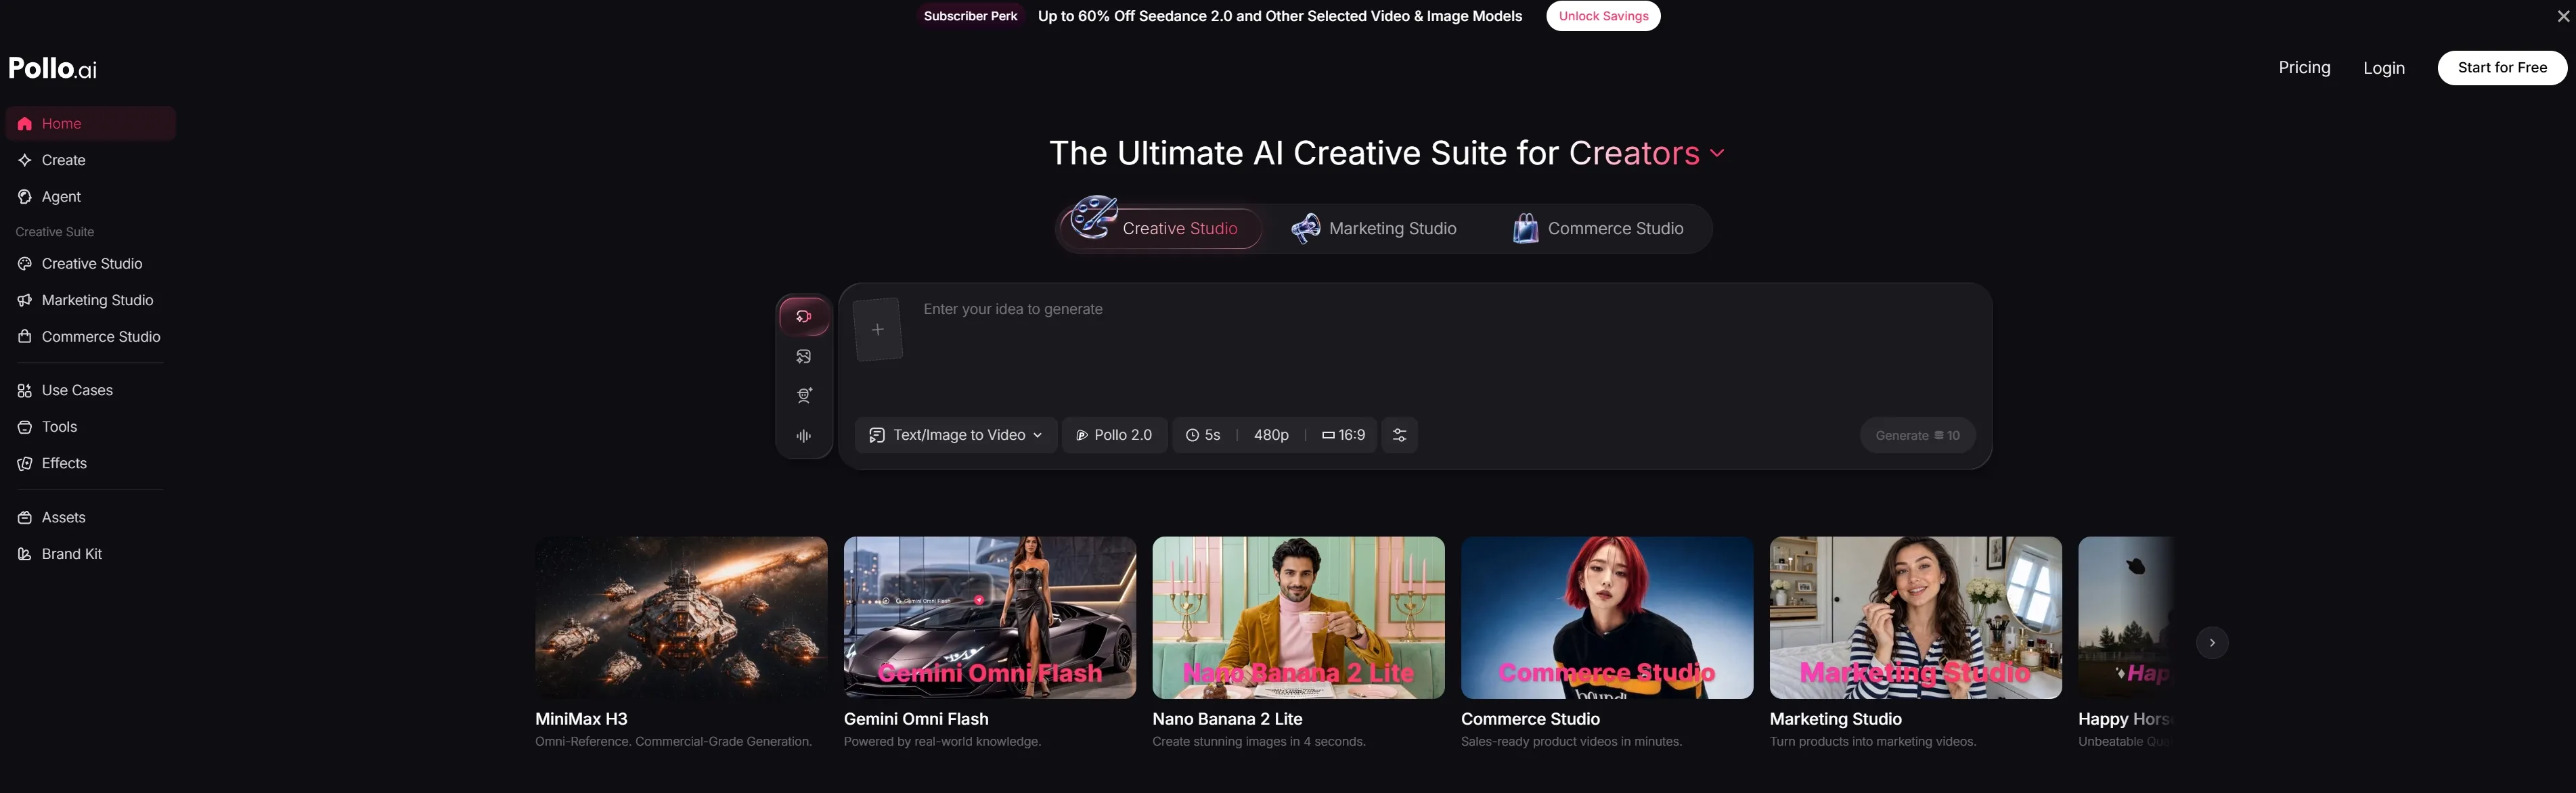Click the palette icon on Creative Studio tab
The image size is (2576, 793).
click(x=1093, y=218)
